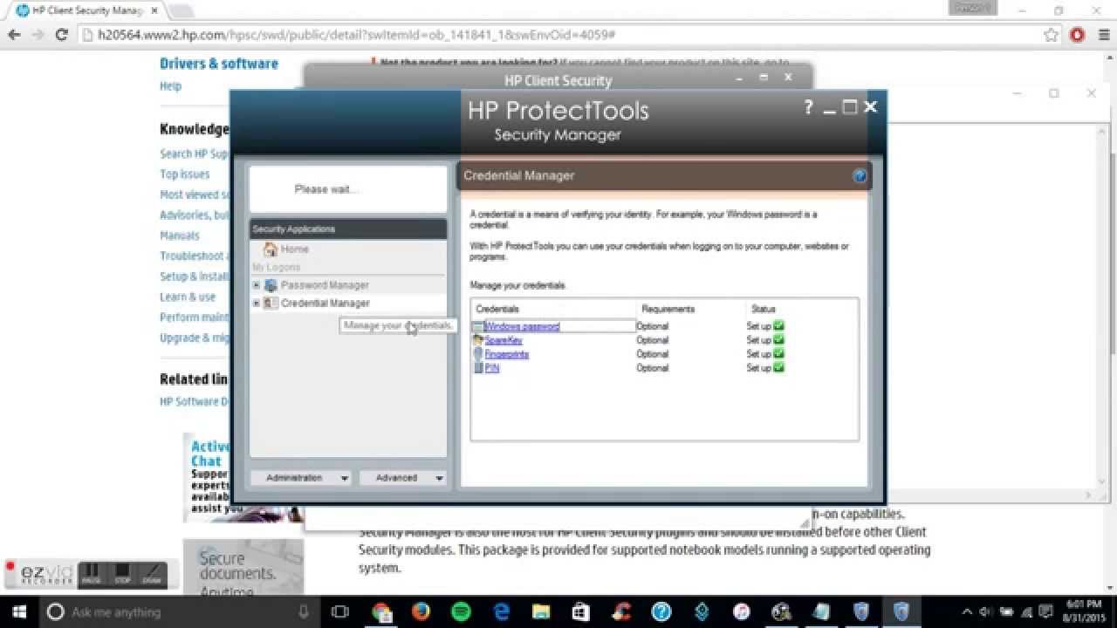1117x628 pixels.
Task: Click the Credentials column header
Action: pyautogui.click(x=497, y=309)
